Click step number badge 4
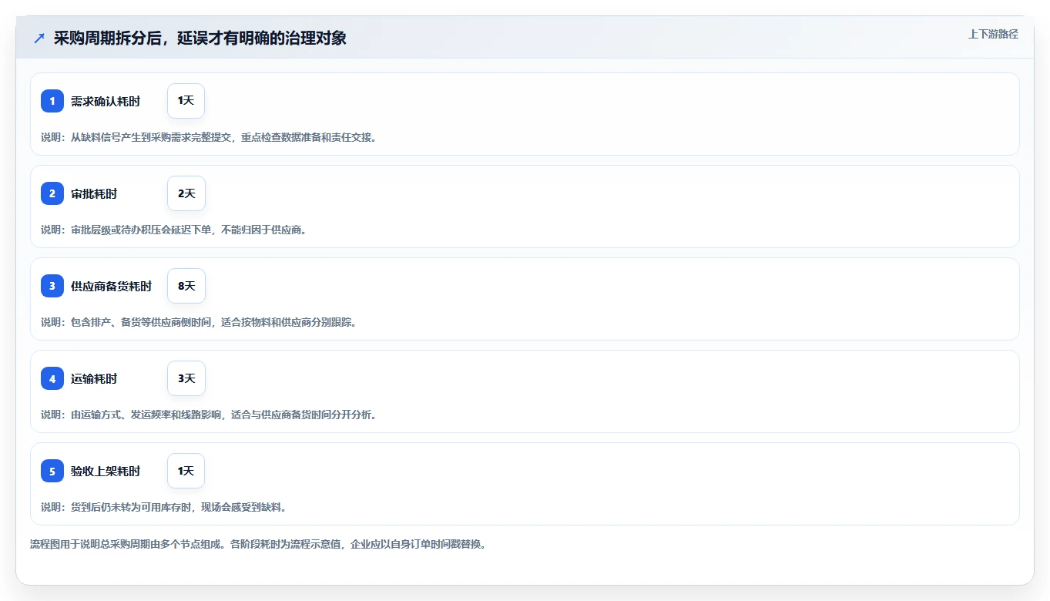This screenshot has height=601, width=1050. click(52, 378)
